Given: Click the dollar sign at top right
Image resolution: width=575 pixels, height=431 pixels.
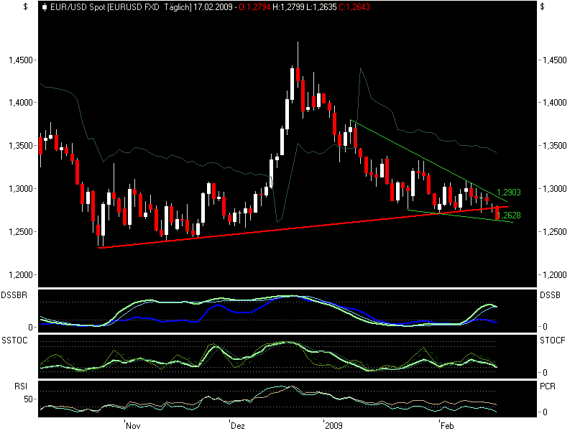Looking at the screenshot, I should tap(543, 6).
